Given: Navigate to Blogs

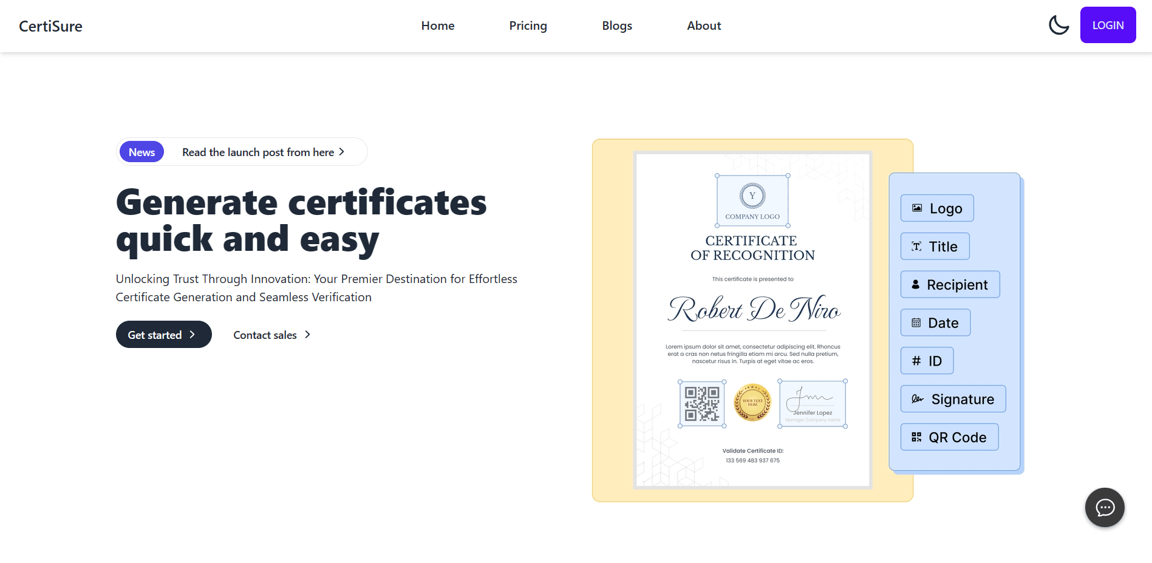Looking at the screenshot, I should (x=616, y=26).
